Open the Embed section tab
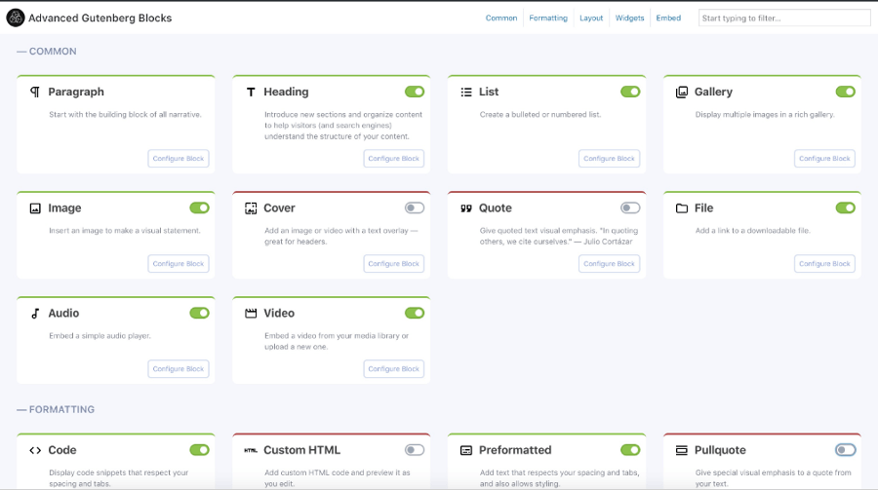This screenshot has height=490, width=878. click(668, 18)
